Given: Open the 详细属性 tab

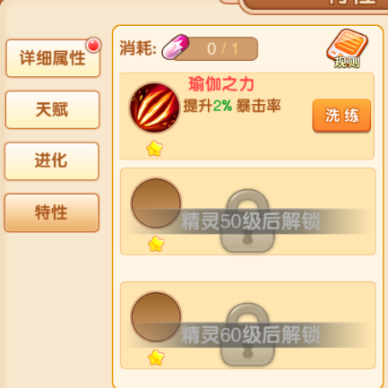Looking at the screenshot, I should [53, 58].
